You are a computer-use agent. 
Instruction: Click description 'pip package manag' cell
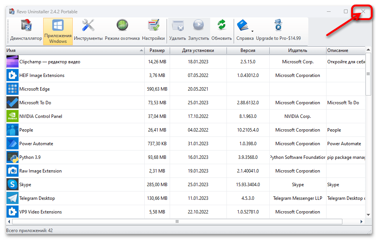coord(346,157)
